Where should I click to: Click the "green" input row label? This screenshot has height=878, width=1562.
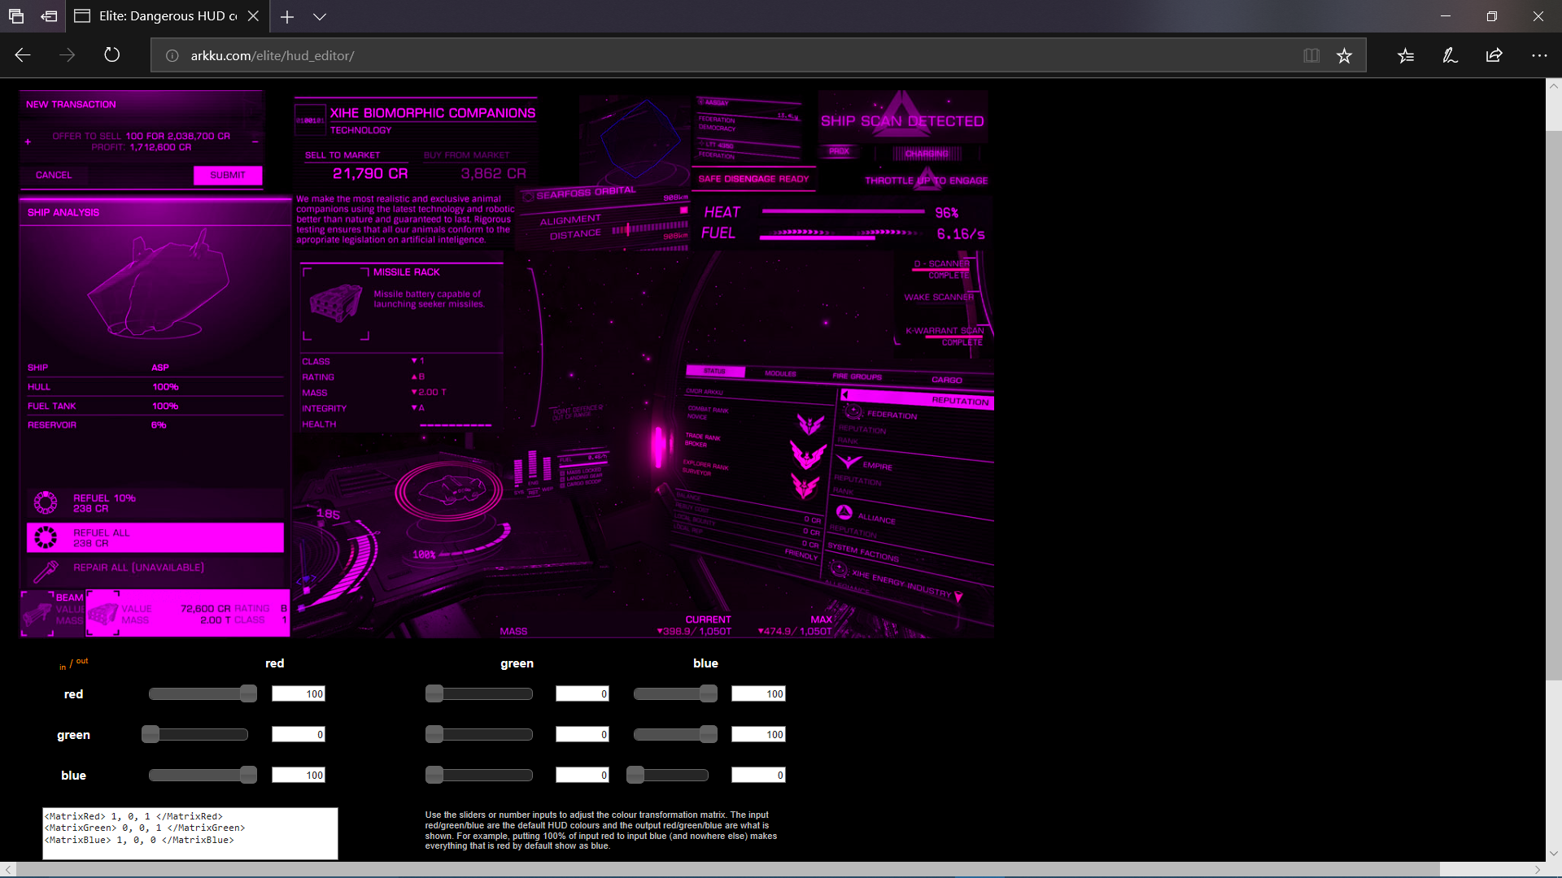73,735
